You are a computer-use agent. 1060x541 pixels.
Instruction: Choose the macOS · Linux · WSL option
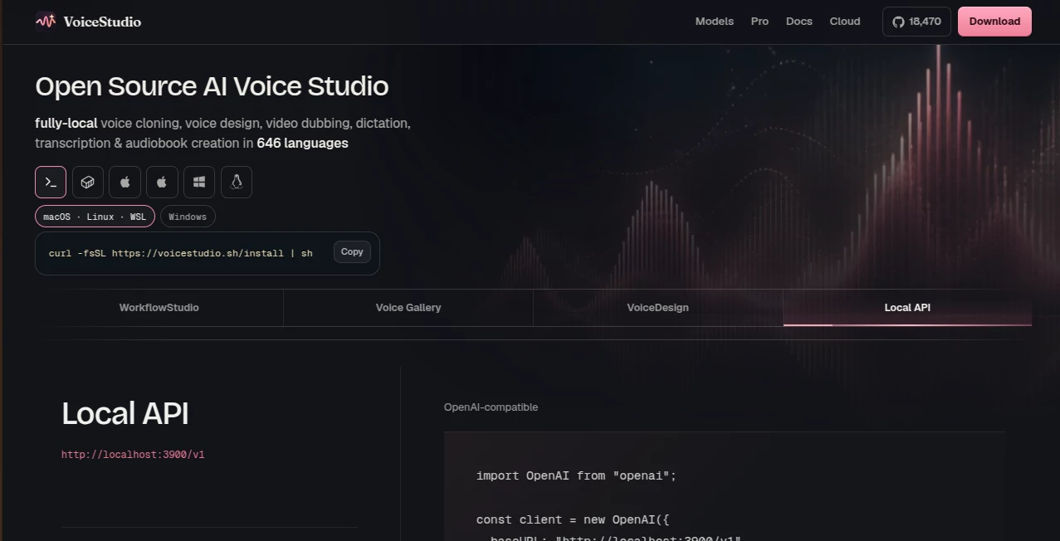(x=95, y=217)
